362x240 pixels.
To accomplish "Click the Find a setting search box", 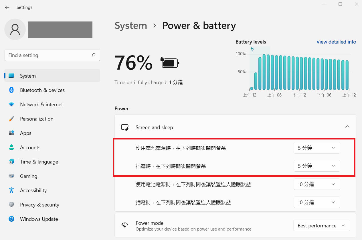I will 49,55.
